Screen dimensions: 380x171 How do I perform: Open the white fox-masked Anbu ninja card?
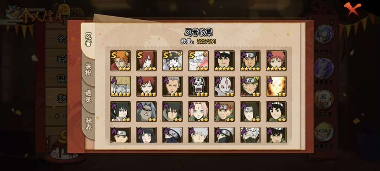[224, 86]
